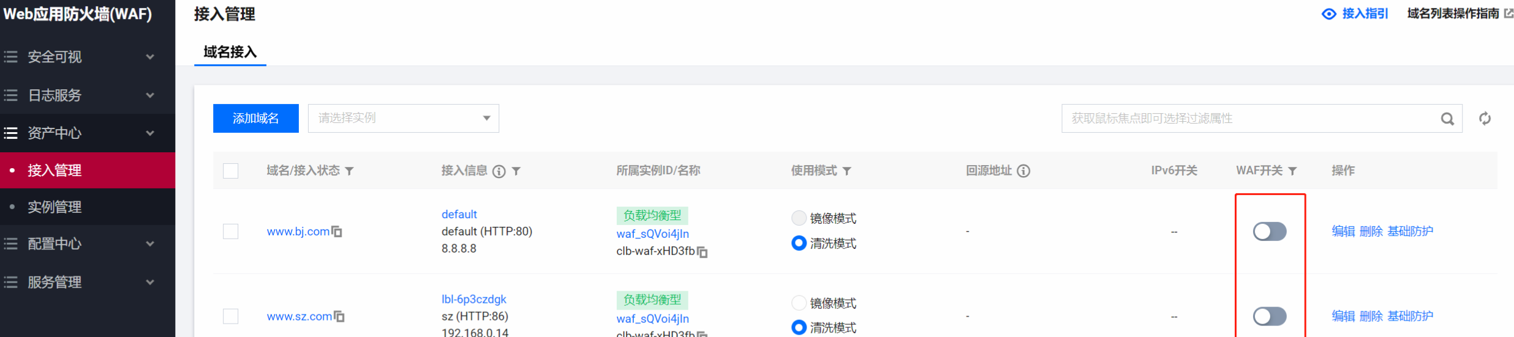Screen dimensions: 1514x337
Task: Select 镜像模式 for www.bj.com
Action: point(799,218)
